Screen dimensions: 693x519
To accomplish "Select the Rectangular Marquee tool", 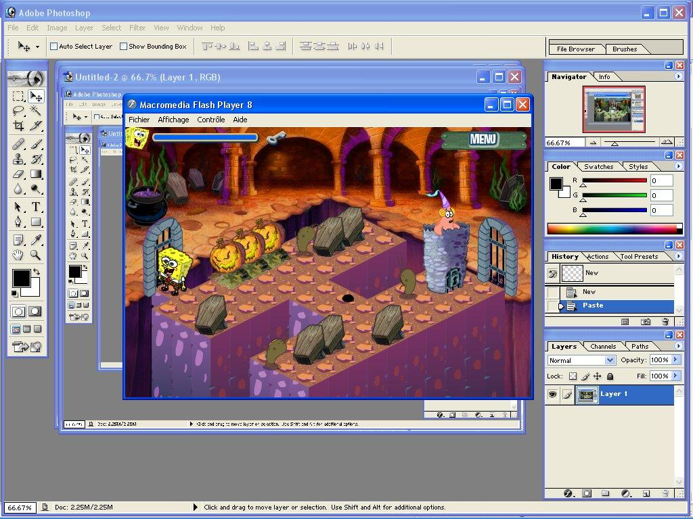I will pos(18,96).
